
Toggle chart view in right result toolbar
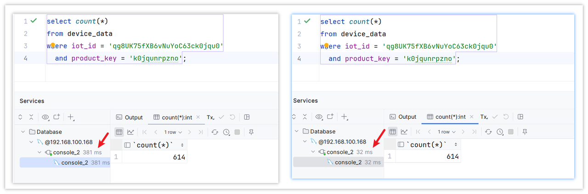tap(404, 132)
